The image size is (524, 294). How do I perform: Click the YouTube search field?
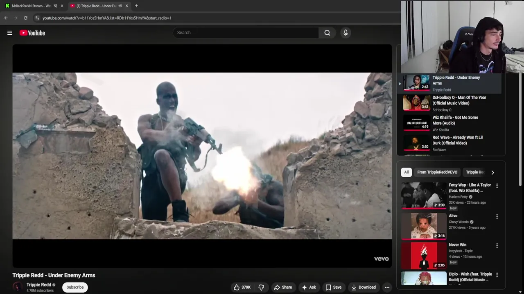(x=246, y=33)
